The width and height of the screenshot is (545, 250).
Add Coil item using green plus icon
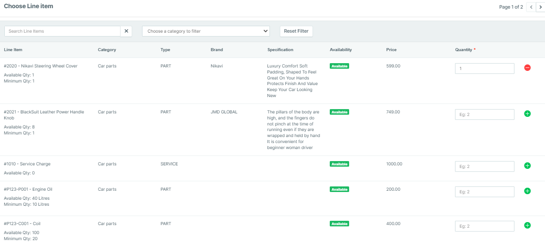point(527,226)
